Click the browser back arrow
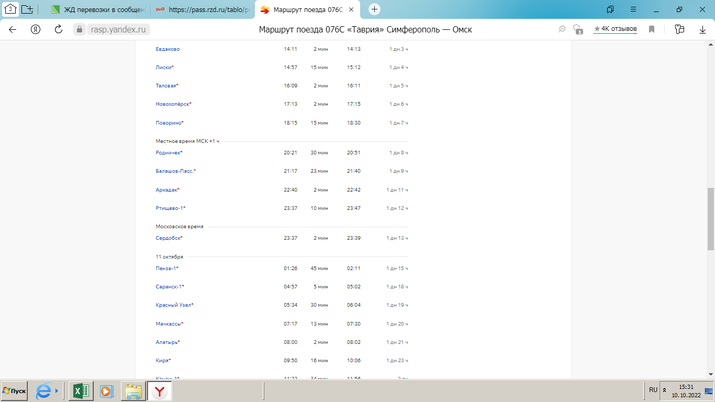Viewport: 715px width, 402px height. pyautogui.click(x=13, y=29)
